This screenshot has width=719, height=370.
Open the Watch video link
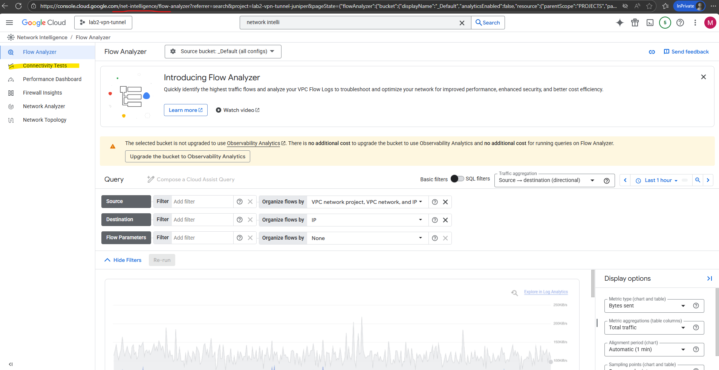[238, 110]
